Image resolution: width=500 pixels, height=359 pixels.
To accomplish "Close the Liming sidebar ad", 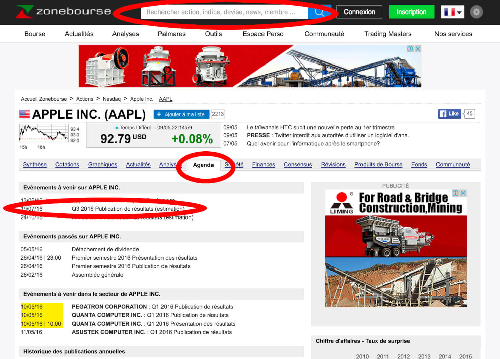I will 463,193.
